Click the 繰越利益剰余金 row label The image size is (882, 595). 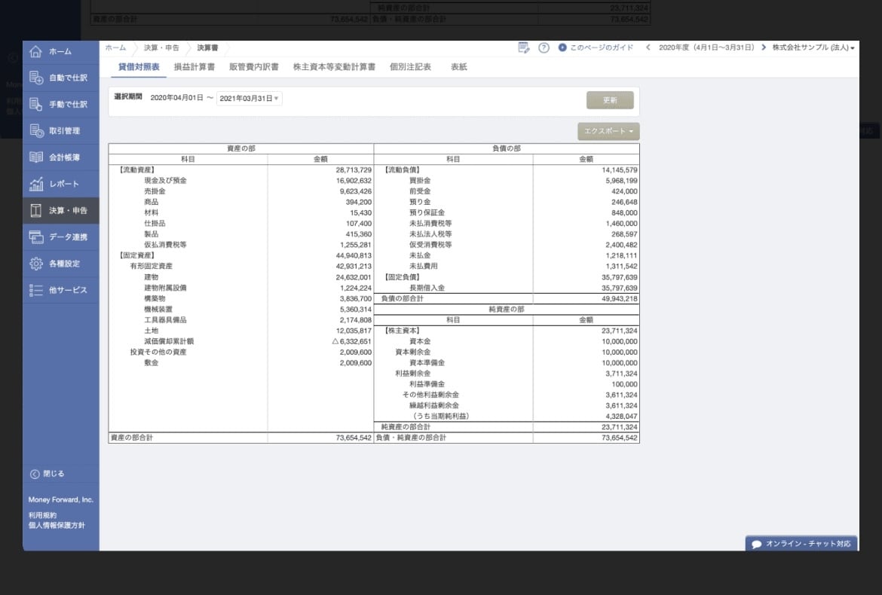click(433, 406)
